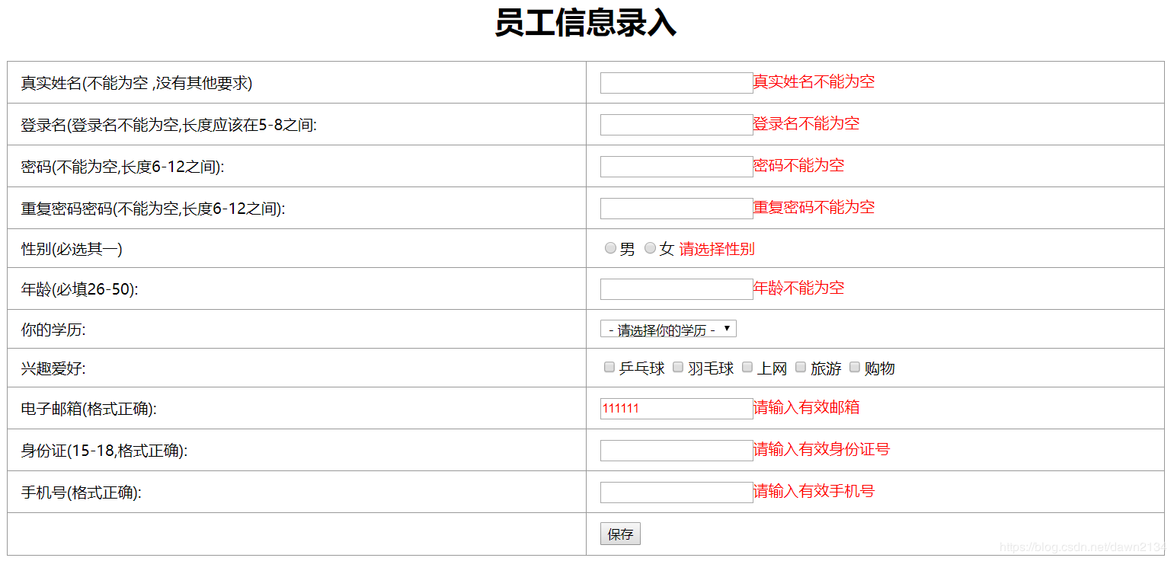Select the 女 gender radio button
1174x561 pixels.
(650, 247)
